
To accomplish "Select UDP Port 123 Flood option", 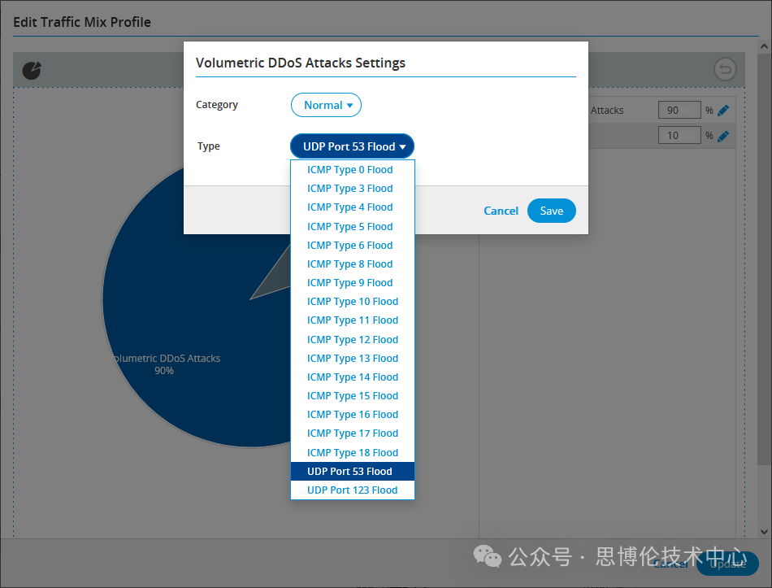I will coord(352,490).
